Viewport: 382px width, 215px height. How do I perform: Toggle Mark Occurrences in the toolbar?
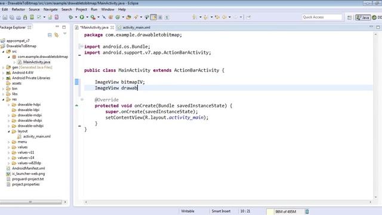tap(154, 17)
